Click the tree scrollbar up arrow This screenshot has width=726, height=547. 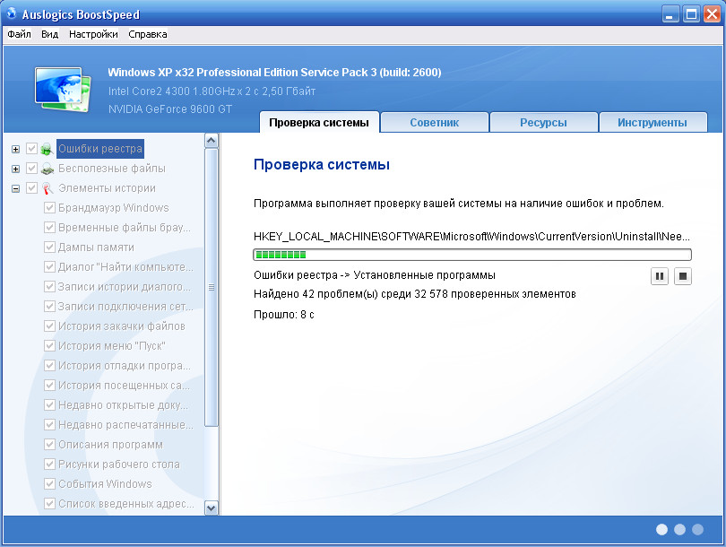click(212, 141)
